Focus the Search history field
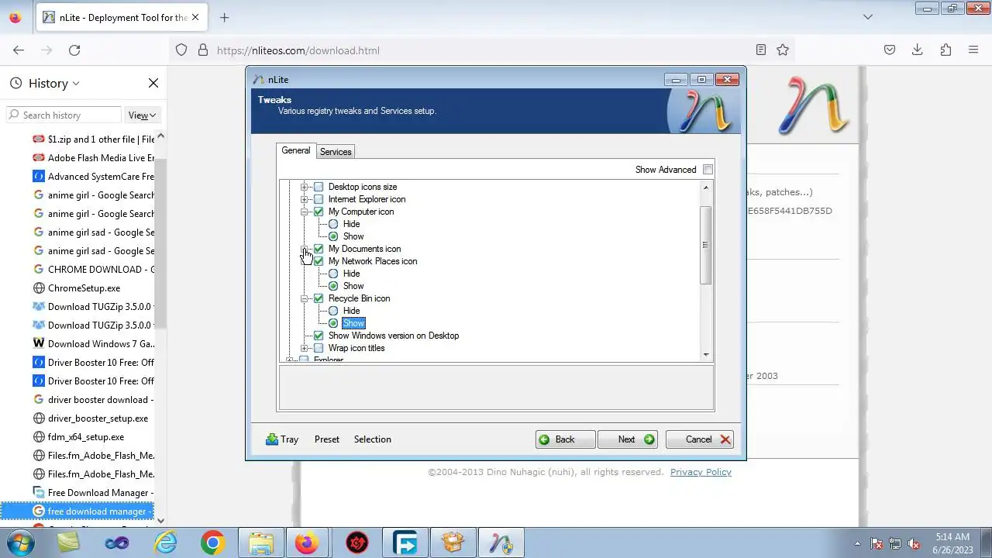Image resolution: width=992 pixels, height=558 pixels. (x=64, y=115)
